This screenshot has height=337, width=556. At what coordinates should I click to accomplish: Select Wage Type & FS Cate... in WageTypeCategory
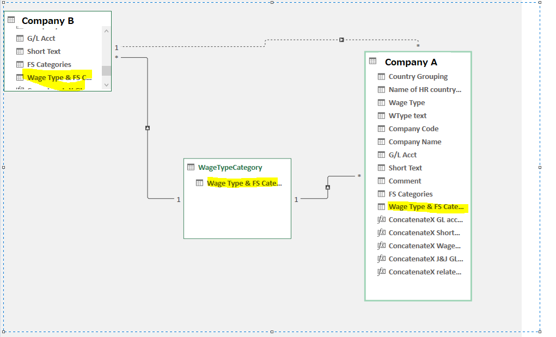245,183
